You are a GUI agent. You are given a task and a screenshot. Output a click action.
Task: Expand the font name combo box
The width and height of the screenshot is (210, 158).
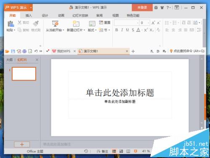point(138,23)
